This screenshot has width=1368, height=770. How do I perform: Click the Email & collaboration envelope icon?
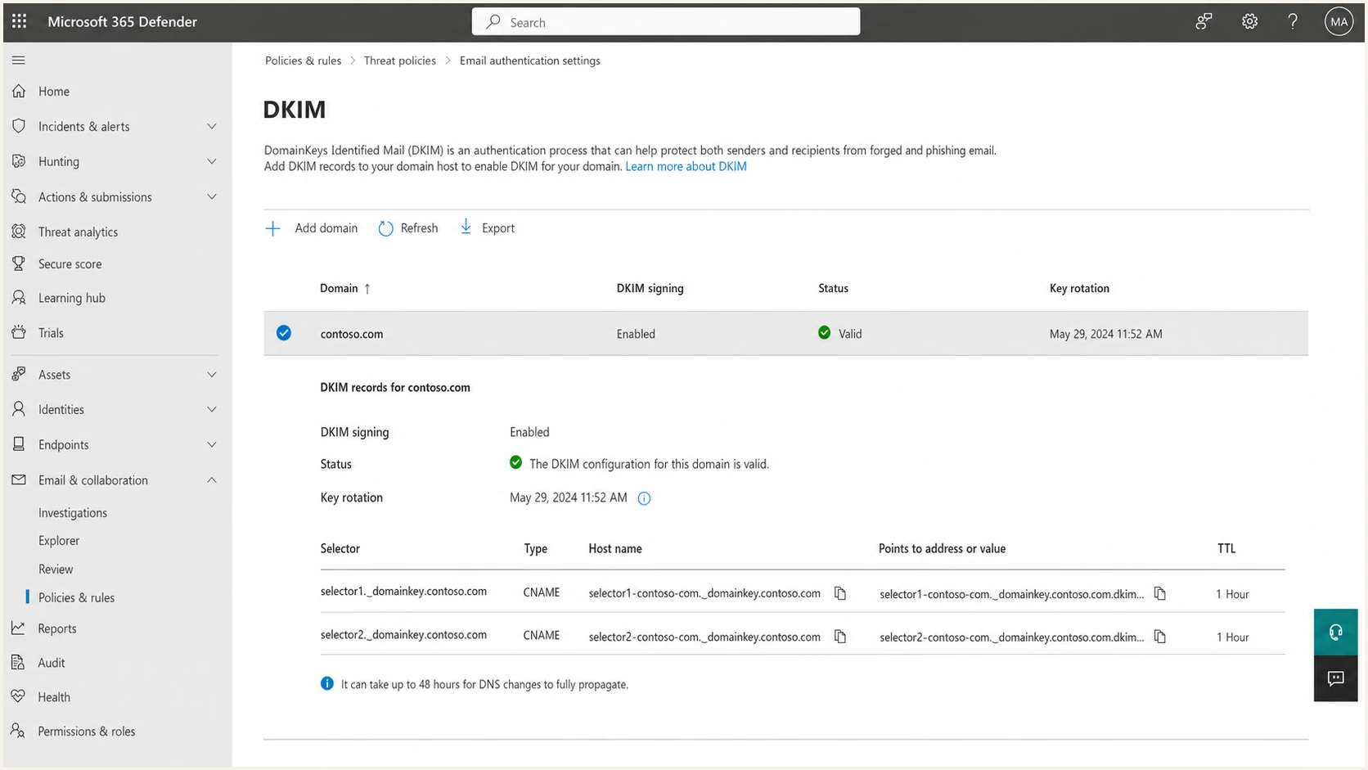tap(19, 480)
